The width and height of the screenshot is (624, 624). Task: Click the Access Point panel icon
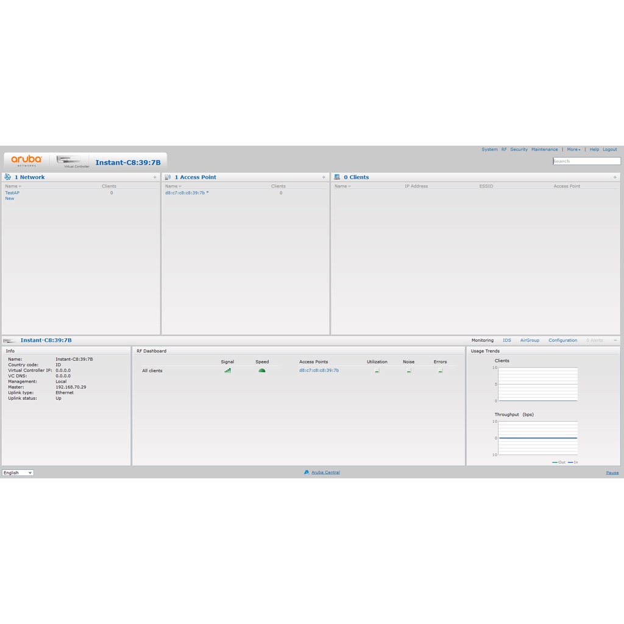pyautogui.click(x=168, y=177)
